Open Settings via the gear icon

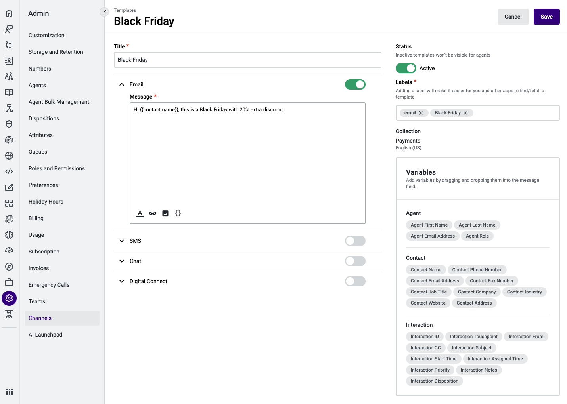(x=9, y=298)
